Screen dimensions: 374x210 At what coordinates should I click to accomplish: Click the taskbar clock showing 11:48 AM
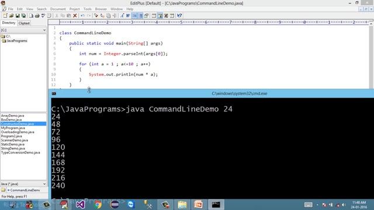[x=359, y=205]
